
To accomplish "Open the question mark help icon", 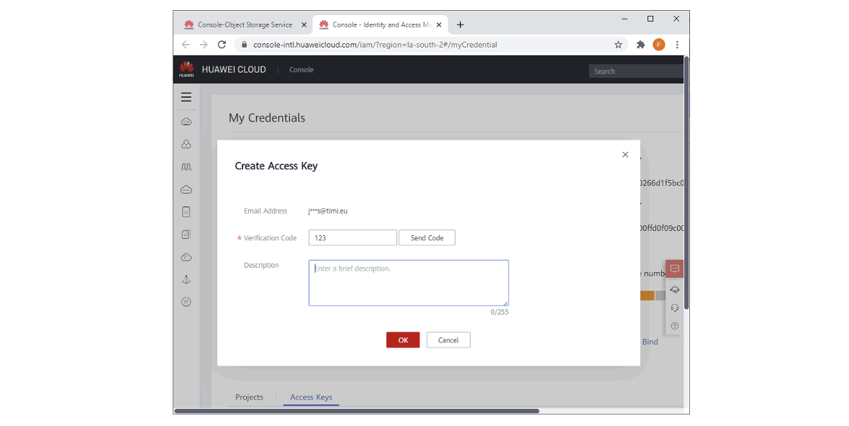I will [x=674, y=327].
